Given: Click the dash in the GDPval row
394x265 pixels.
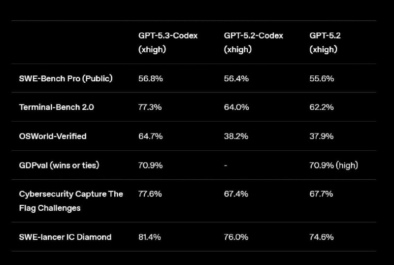Looking at the screenshot, I should tap(225, 166).
